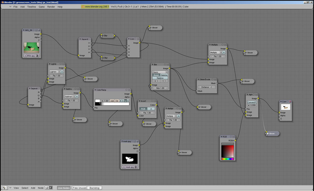Image resolution: width=314 pixels, height=191 pixels.
Task: Click the square icon on Invert node header
Action: pyautogui.click(x=155, y=101)
